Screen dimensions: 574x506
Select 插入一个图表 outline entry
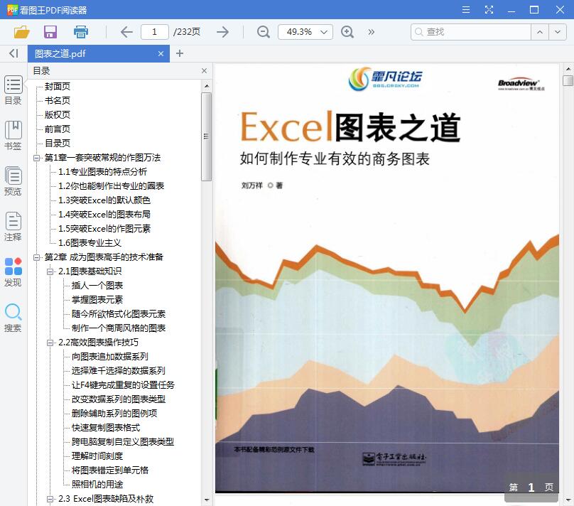97,286
